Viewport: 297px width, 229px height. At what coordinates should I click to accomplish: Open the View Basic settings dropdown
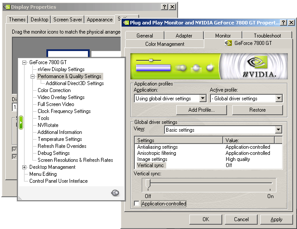click(x=278, y=130)
